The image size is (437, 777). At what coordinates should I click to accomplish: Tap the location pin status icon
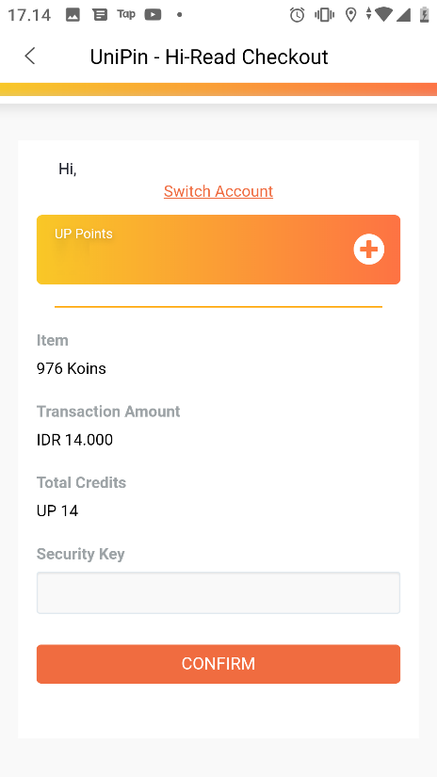(350, 15)
